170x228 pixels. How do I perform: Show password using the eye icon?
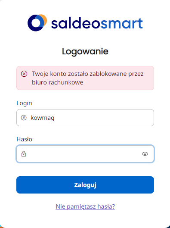pyautogui.click(x=145, y=154)
